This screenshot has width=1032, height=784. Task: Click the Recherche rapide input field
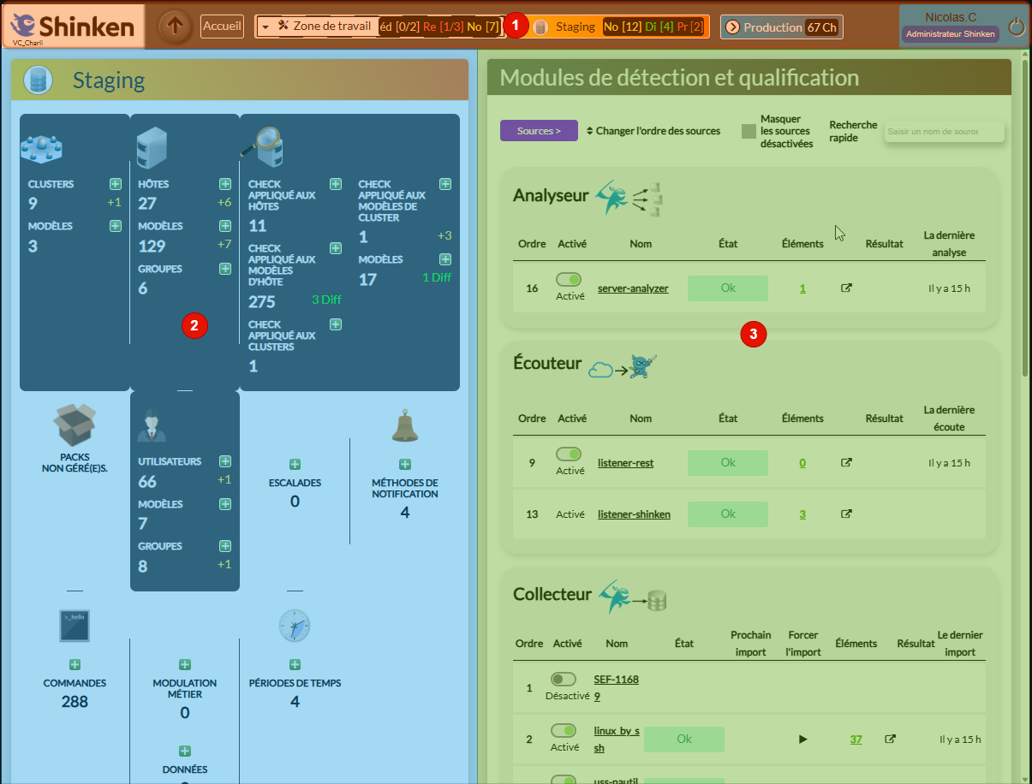(x=943, y=132)
